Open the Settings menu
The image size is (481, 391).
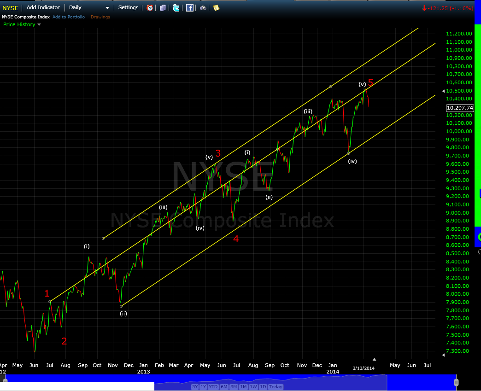click(x=128, y=7)
